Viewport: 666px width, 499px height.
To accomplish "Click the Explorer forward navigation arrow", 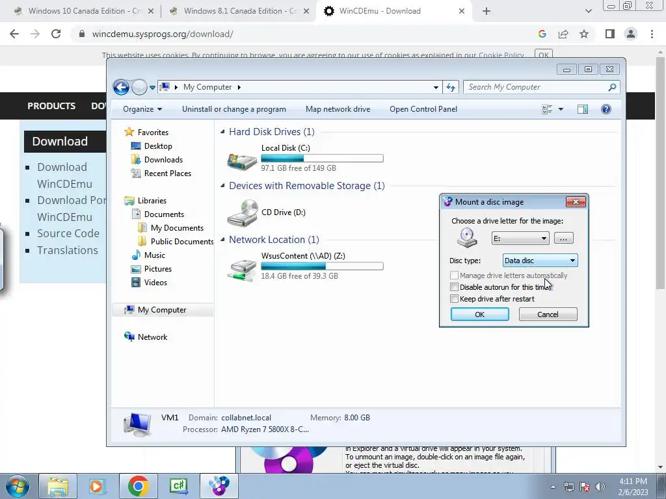I will 139,87.
